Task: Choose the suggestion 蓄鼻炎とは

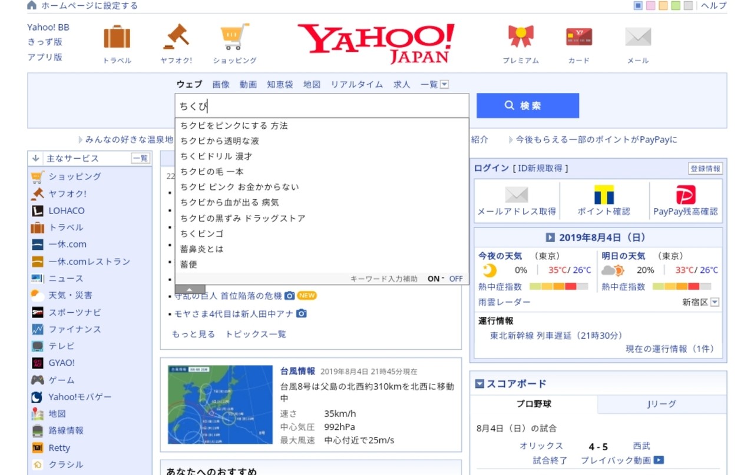Action: [202, 249]
